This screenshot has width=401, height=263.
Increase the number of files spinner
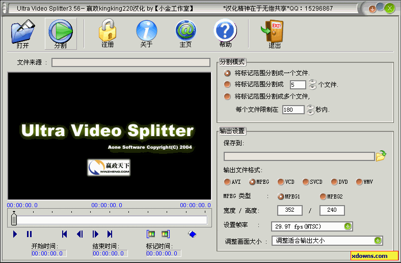pos(312,82)
